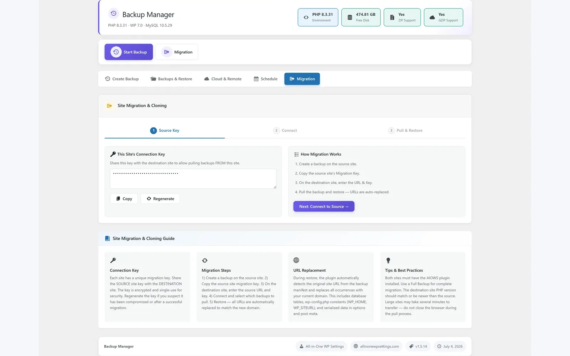Click the step 1 number badge
570x356 pixels.
pos(154,131)
